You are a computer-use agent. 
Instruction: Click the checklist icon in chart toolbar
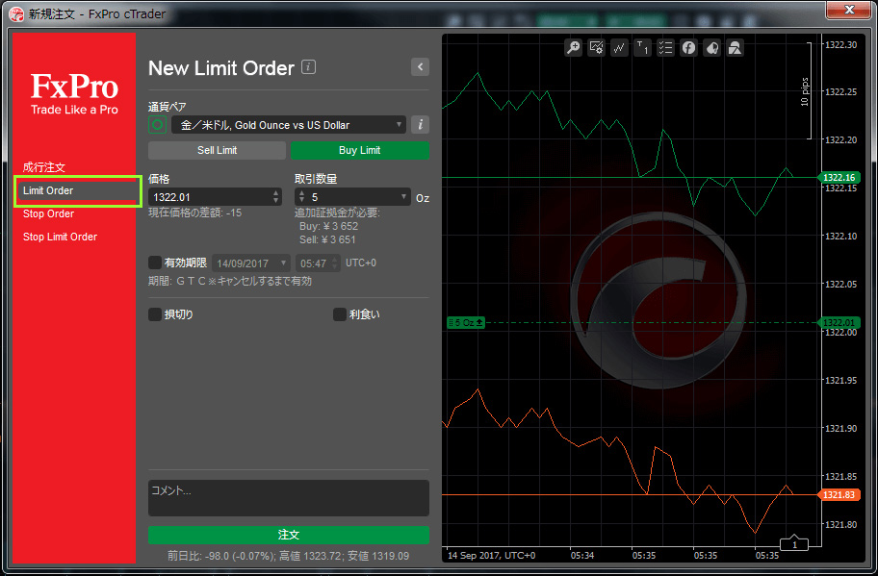click(x=665, y=47)
